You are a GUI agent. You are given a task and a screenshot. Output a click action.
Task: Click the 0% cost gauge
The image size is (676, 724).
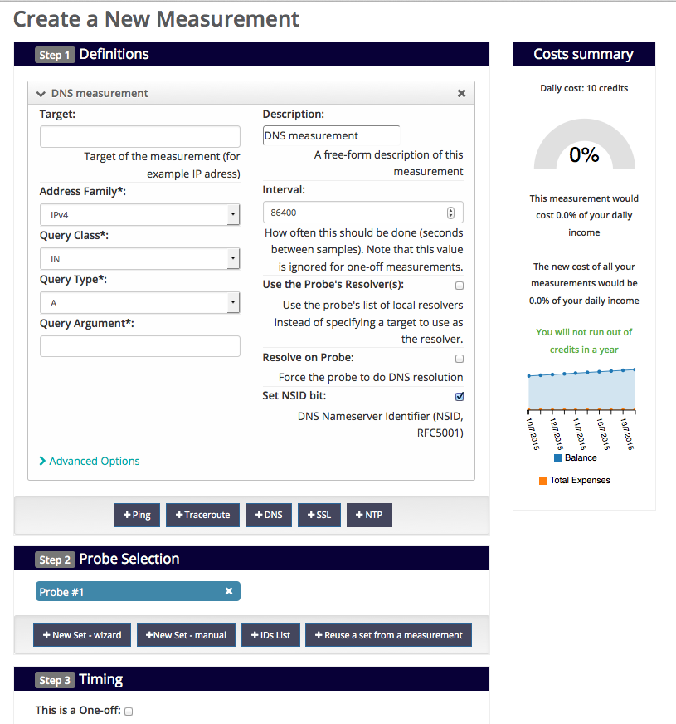[x=584, y=144]
